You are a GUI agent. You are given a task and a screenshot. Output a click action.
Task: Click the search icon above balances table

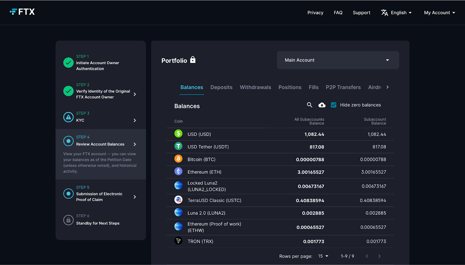(x=310, y=105)
